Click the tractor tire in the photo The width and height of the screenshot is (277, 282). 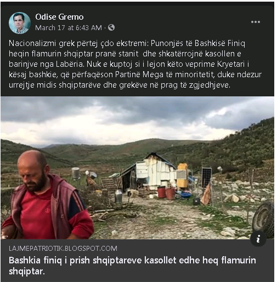point(263,220)
